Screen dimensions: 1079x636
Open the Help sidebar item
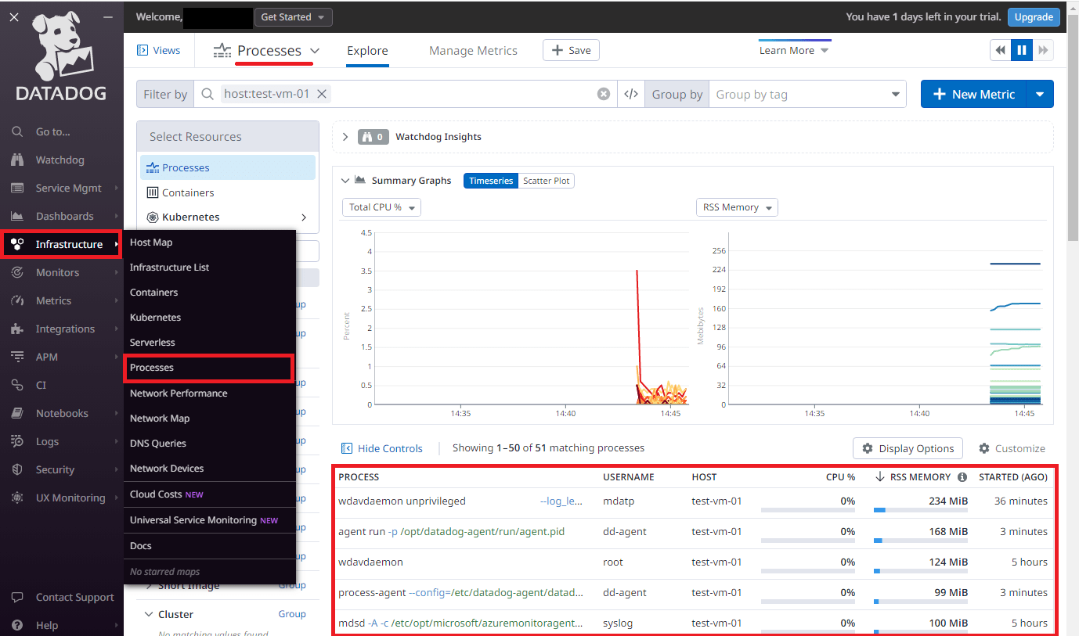tap(47, 625)
